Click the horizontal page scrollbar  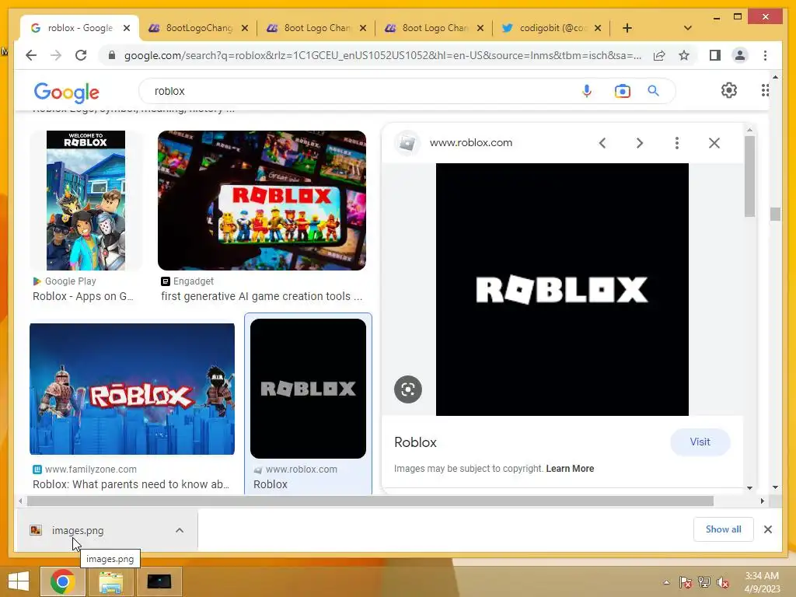pos(370,501)
